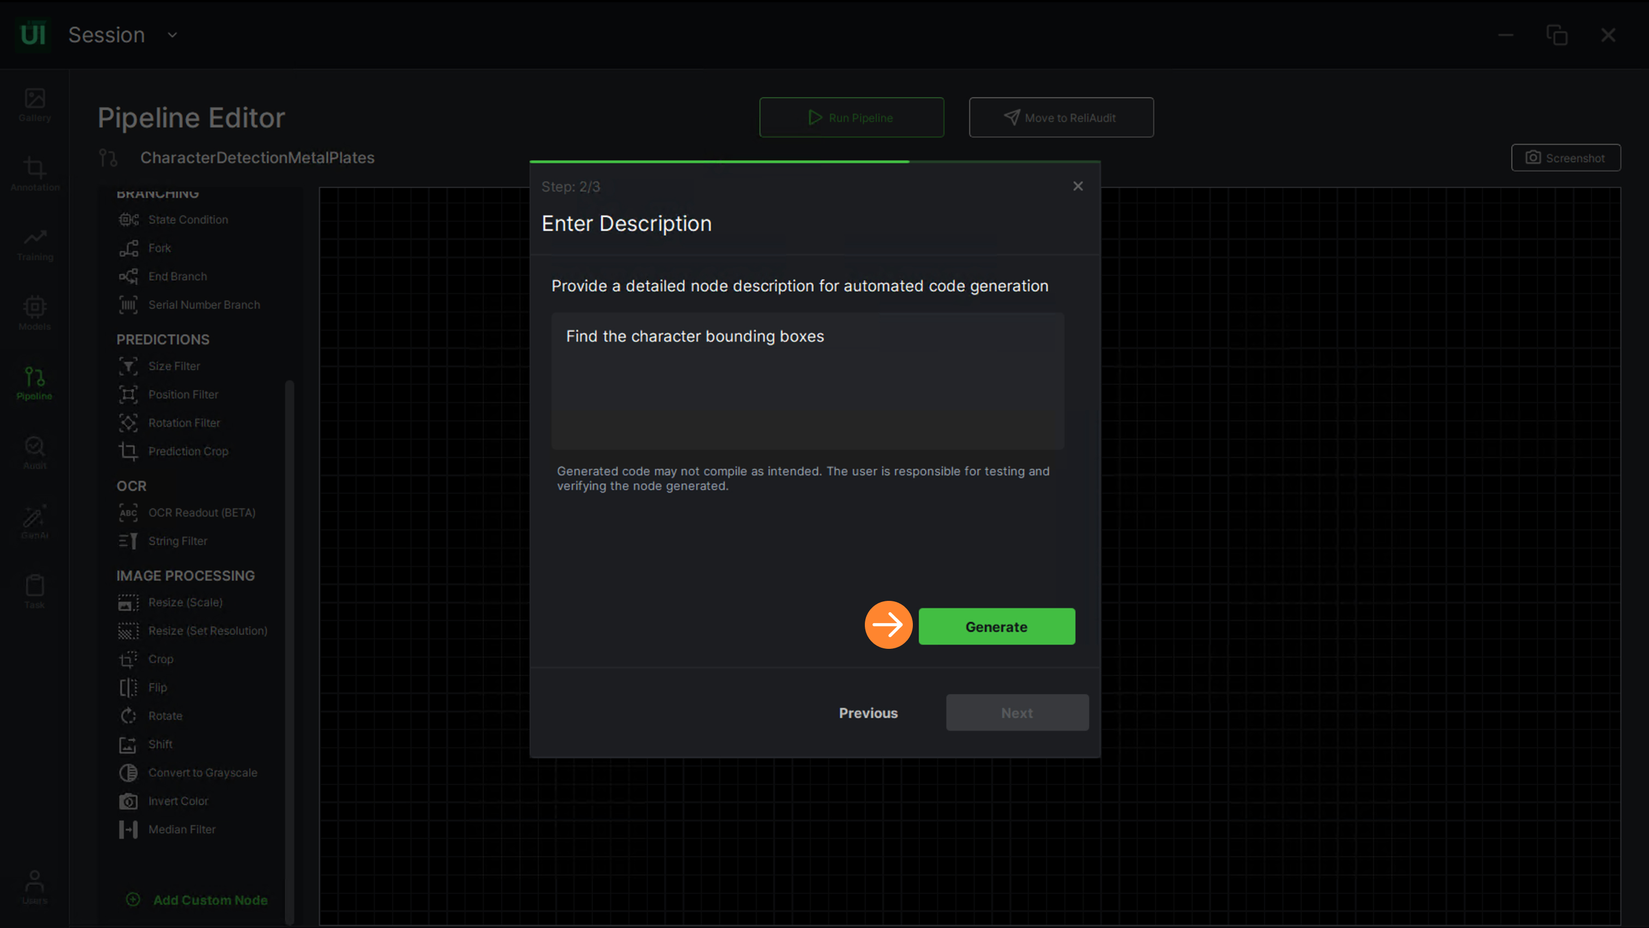The image size is (1649, 928).
Task: Open the GenAI sidebar icon
Action: click(x=34, y=522)
